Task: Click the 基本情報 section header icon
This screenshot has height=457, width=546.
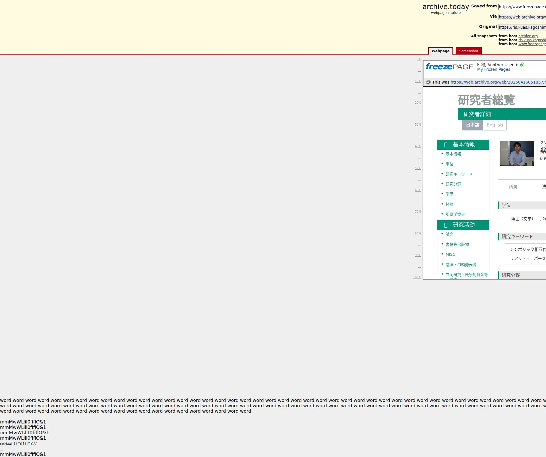Action: pos(446,145)
